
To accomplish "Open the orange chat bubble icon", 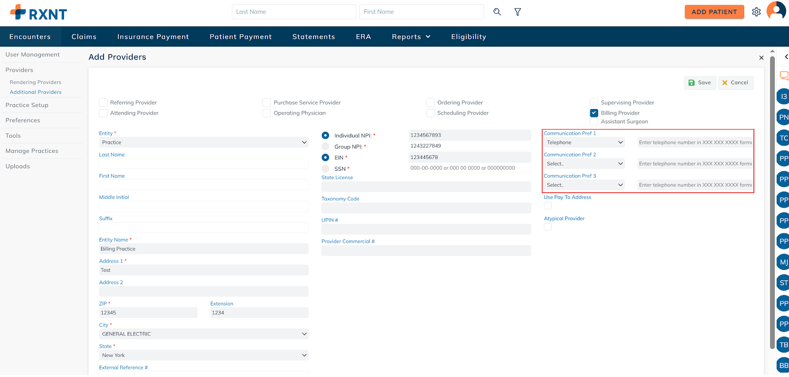I will (784, 75).
